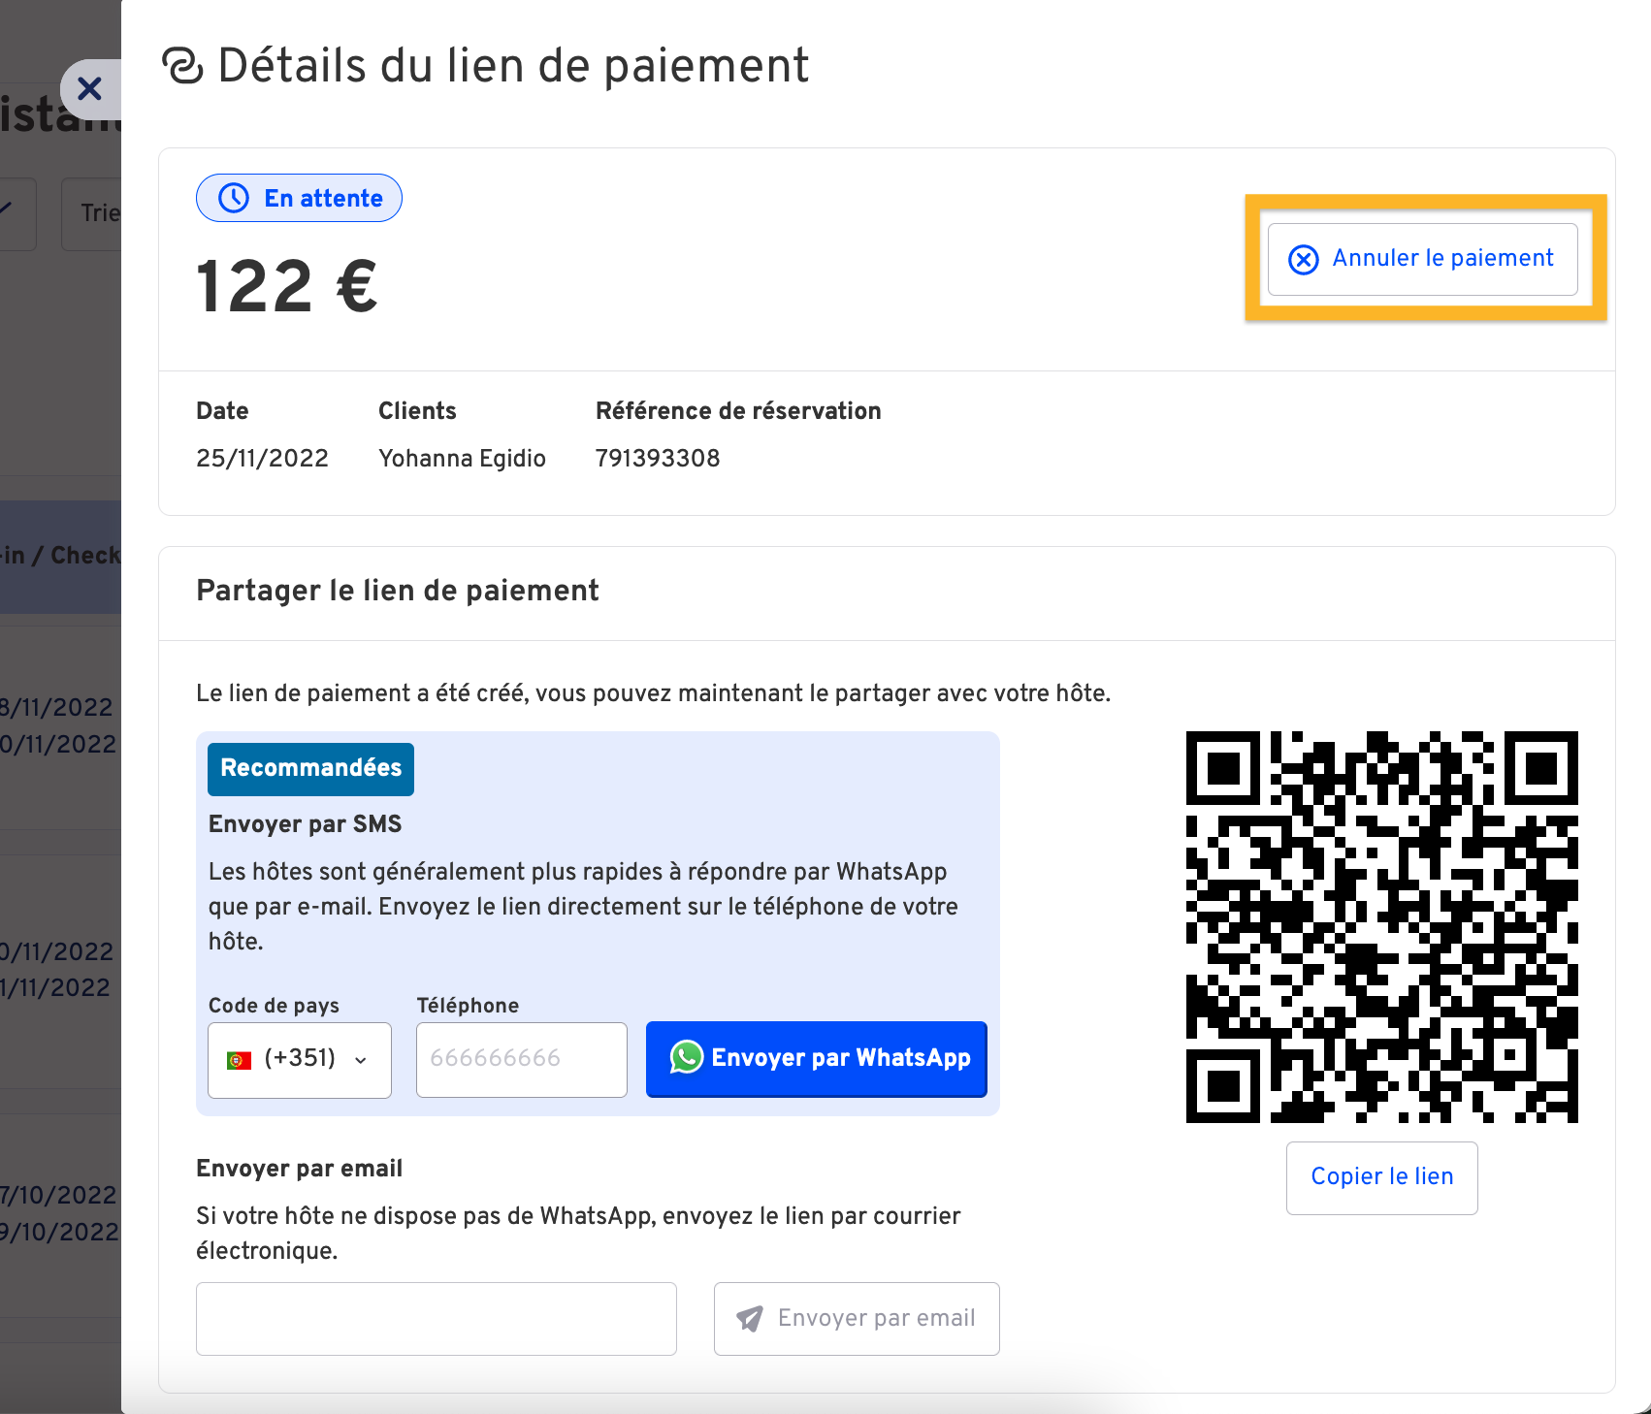Copy the link with Copier le lien

[x=1382, y=1177]
